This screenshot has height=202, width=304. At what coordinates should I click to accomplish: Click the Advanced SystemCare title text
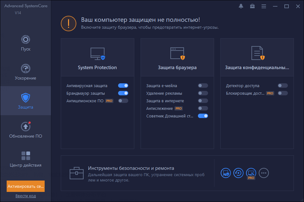pyautogui.click(x=26, y=6)
